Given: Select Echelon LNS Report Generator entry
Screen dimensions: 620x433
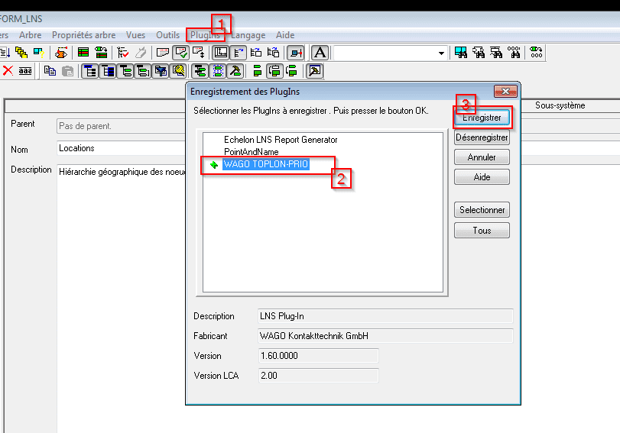Looking at the screenshot, I should 281,141.
